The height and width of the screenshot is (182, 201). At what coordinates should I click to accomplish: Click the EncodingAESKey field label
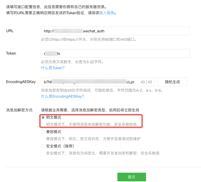[x=21, y=82]
